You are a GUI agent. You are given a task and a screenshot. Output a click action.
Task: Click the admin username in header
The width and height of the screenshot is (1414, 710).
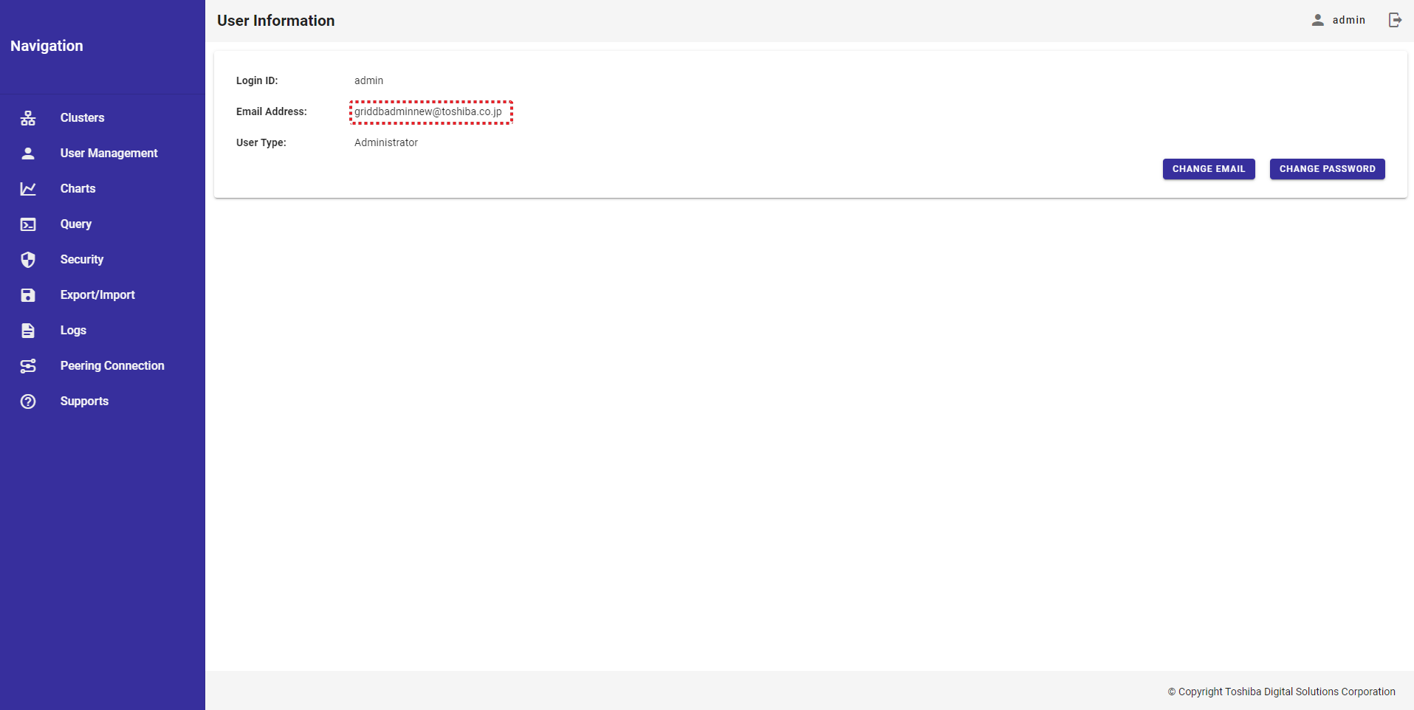click(x=1349, y=20)
